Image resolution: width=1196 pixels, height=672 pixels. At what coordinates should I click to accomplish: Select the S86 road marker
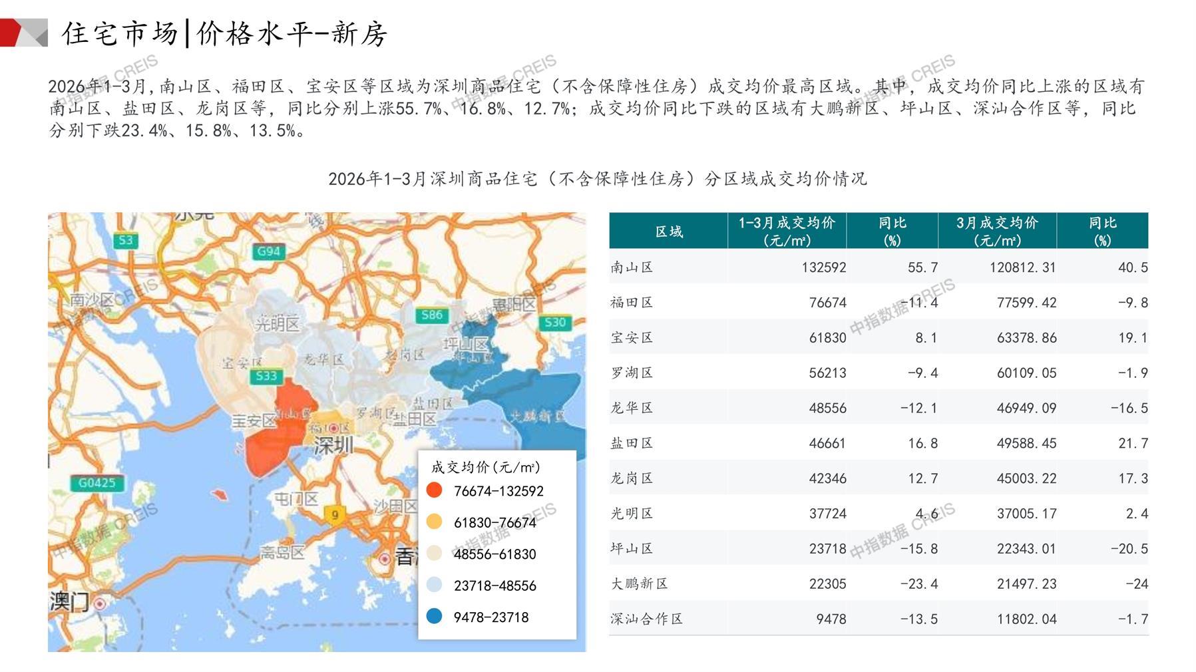pyautogui.click(x=431, y=315)
